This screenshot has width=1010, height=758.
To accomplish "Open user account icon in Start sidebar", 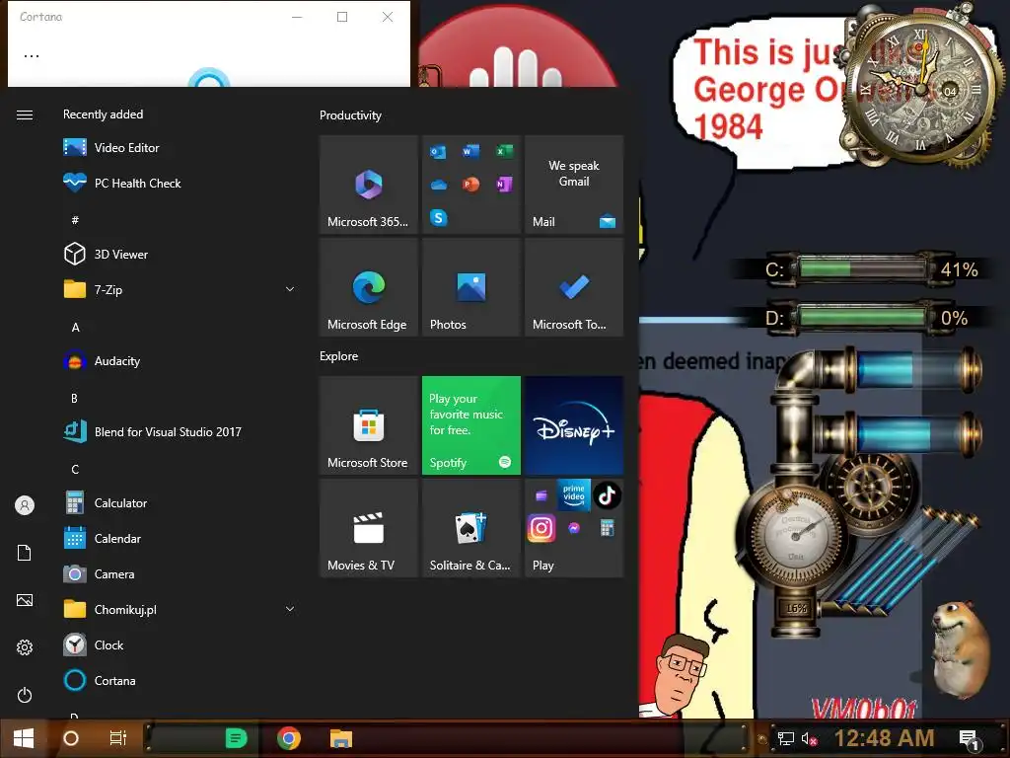I will [x=25, y=505].
